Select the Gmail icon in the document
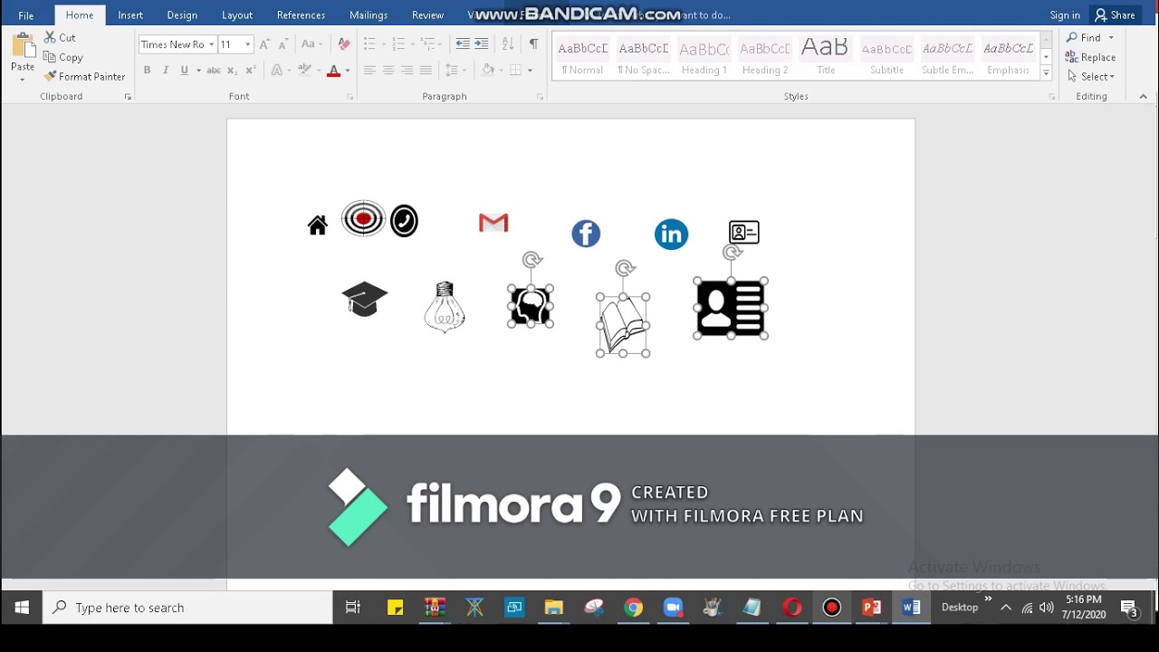Viewport: 1159px width, 652px height. point(493,223)
